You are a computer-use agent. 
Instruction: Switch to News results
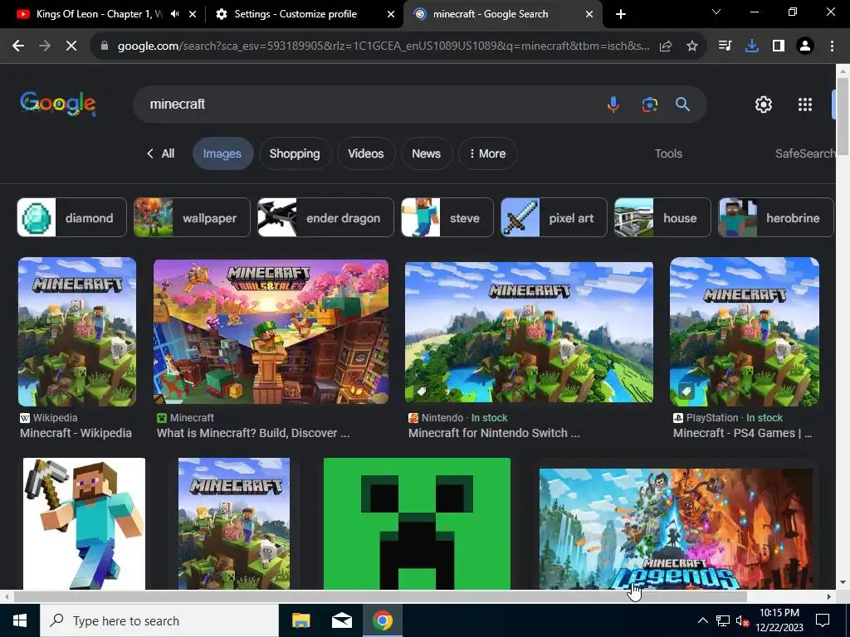pos(426,153)
